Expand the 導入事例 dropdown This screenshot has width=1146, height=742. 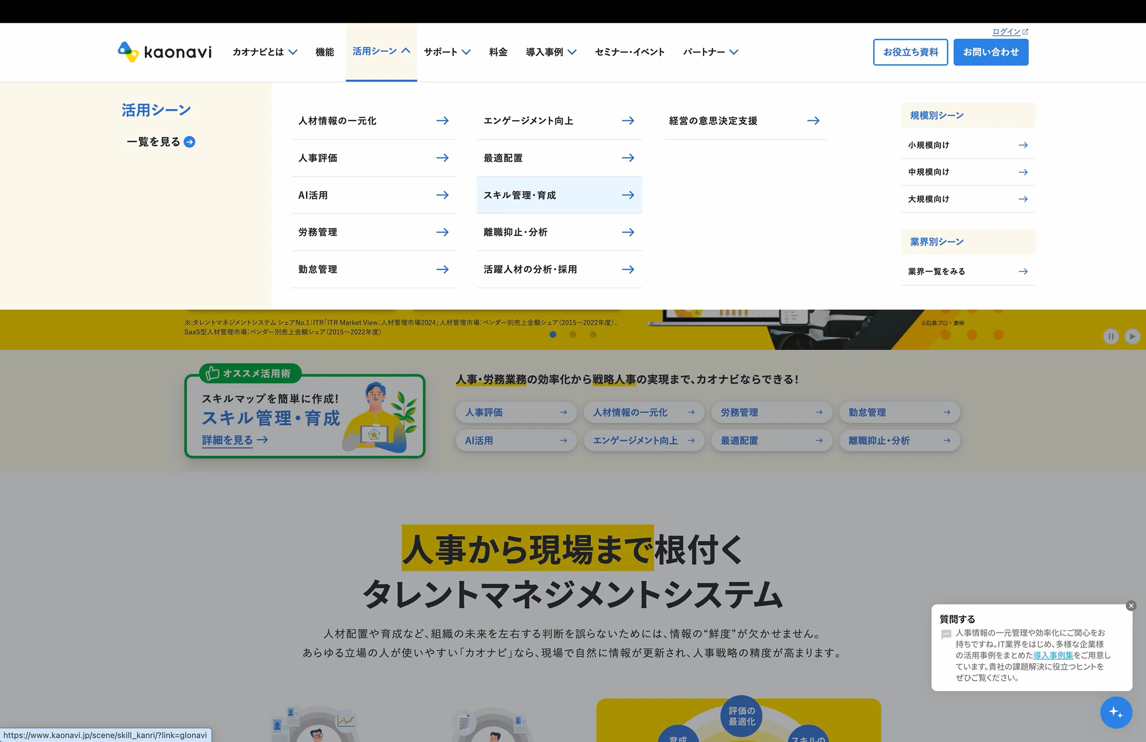point(551,51)
